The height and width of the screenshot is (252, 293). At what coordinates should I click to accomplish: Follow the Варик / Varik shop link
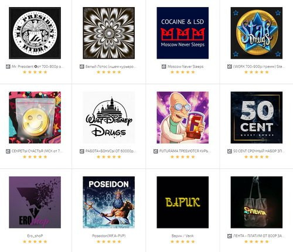pyautogui.click(x=183, y=236)
